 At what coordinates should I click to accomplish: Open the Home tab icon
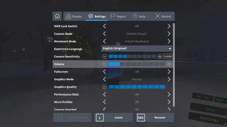click(x=57, y=16)
